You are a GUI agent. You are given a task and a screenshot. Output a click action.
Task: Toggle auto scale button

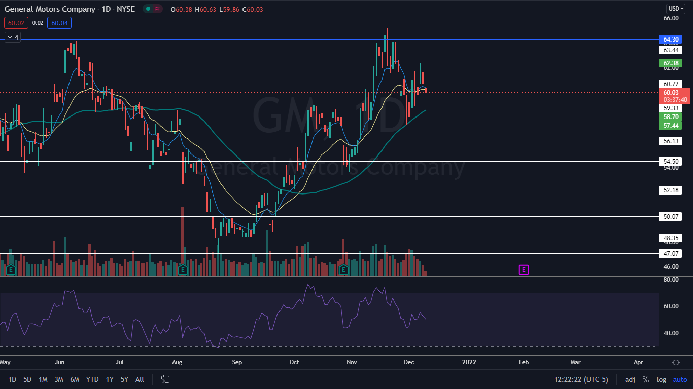680,379
